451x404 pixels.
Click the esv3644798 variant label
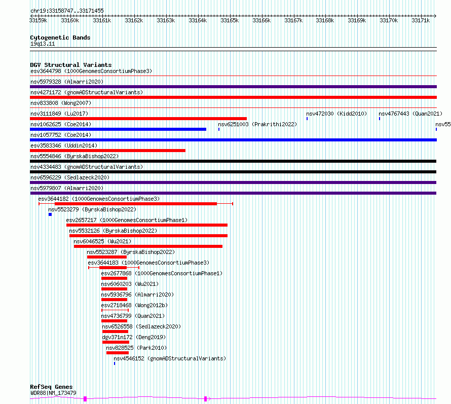91,71
